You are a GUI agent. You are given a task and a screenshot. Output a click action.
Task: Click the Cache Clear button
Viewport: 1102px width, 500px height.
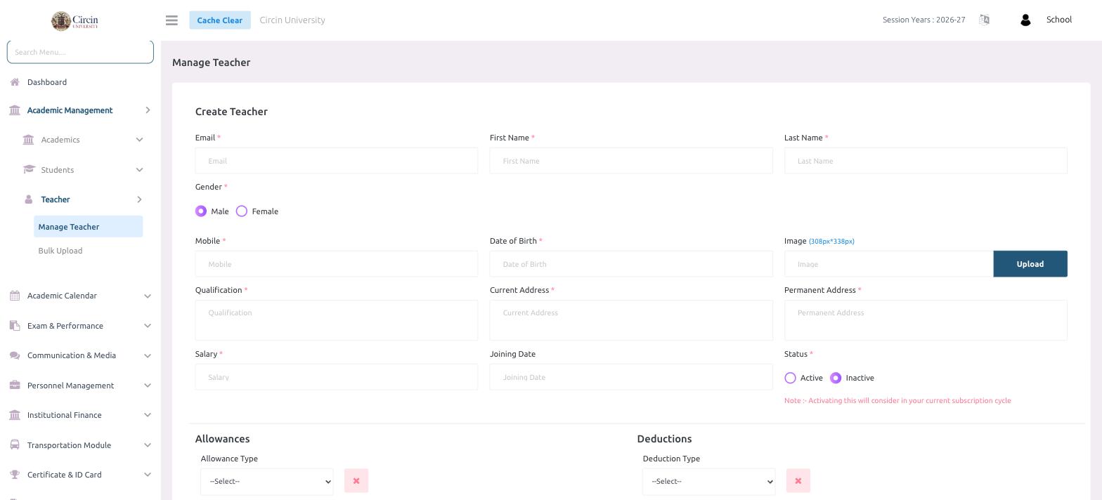click(x=220, y=20)
